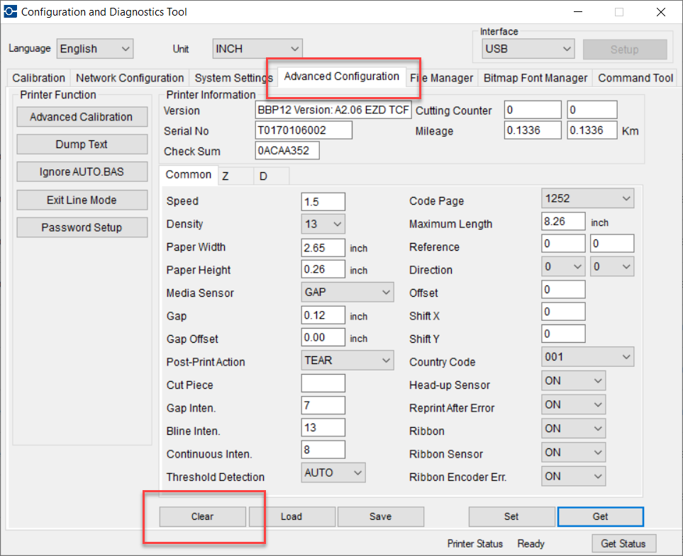This screenshot has height=556, width=683.
Task: Toggle Reprint After Error ON dropdown
Action: pyautogui.click(x=573, y=405)
